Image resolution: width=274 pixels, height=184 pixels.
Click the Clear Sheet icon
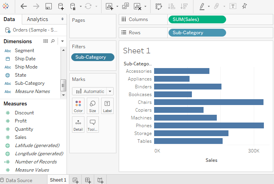coord(137,7)
